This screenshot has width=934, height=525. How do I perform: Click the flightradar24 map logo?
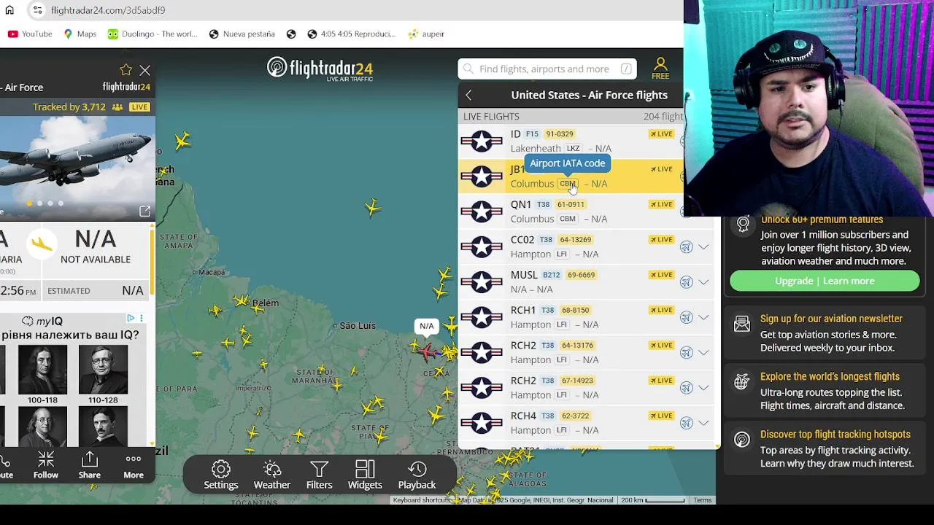click(320, 69)
